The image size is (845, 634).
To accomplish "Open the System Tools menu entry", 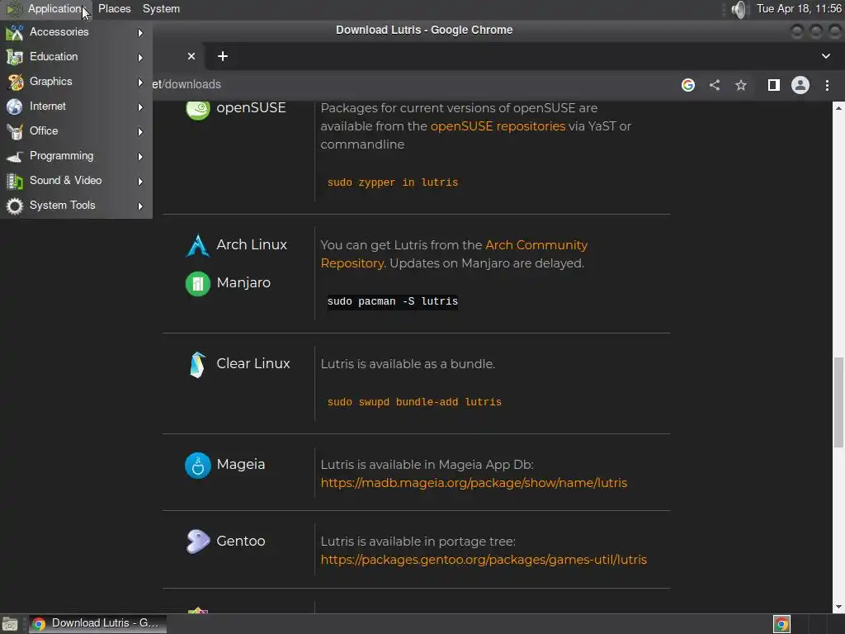I will pos(76,206).
